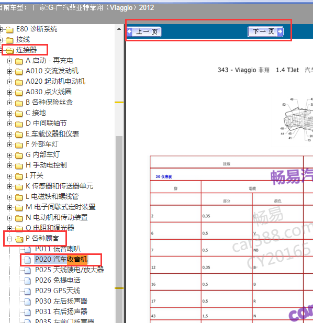
Task: Expand the N 电动机和传动装置 node
Action: (9, 218)
